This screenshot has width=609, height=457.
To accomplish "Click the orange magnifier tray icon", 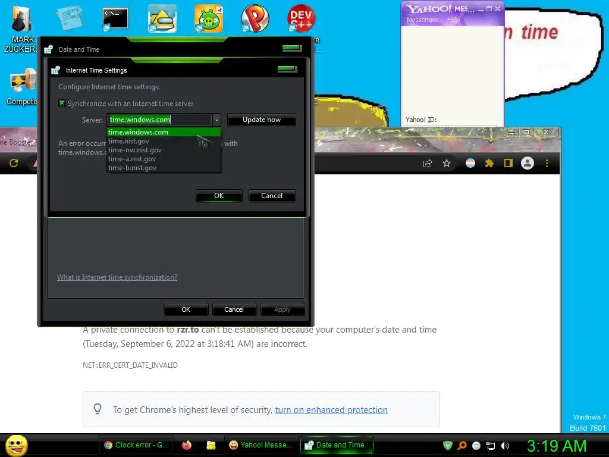I will click(462, 445).
